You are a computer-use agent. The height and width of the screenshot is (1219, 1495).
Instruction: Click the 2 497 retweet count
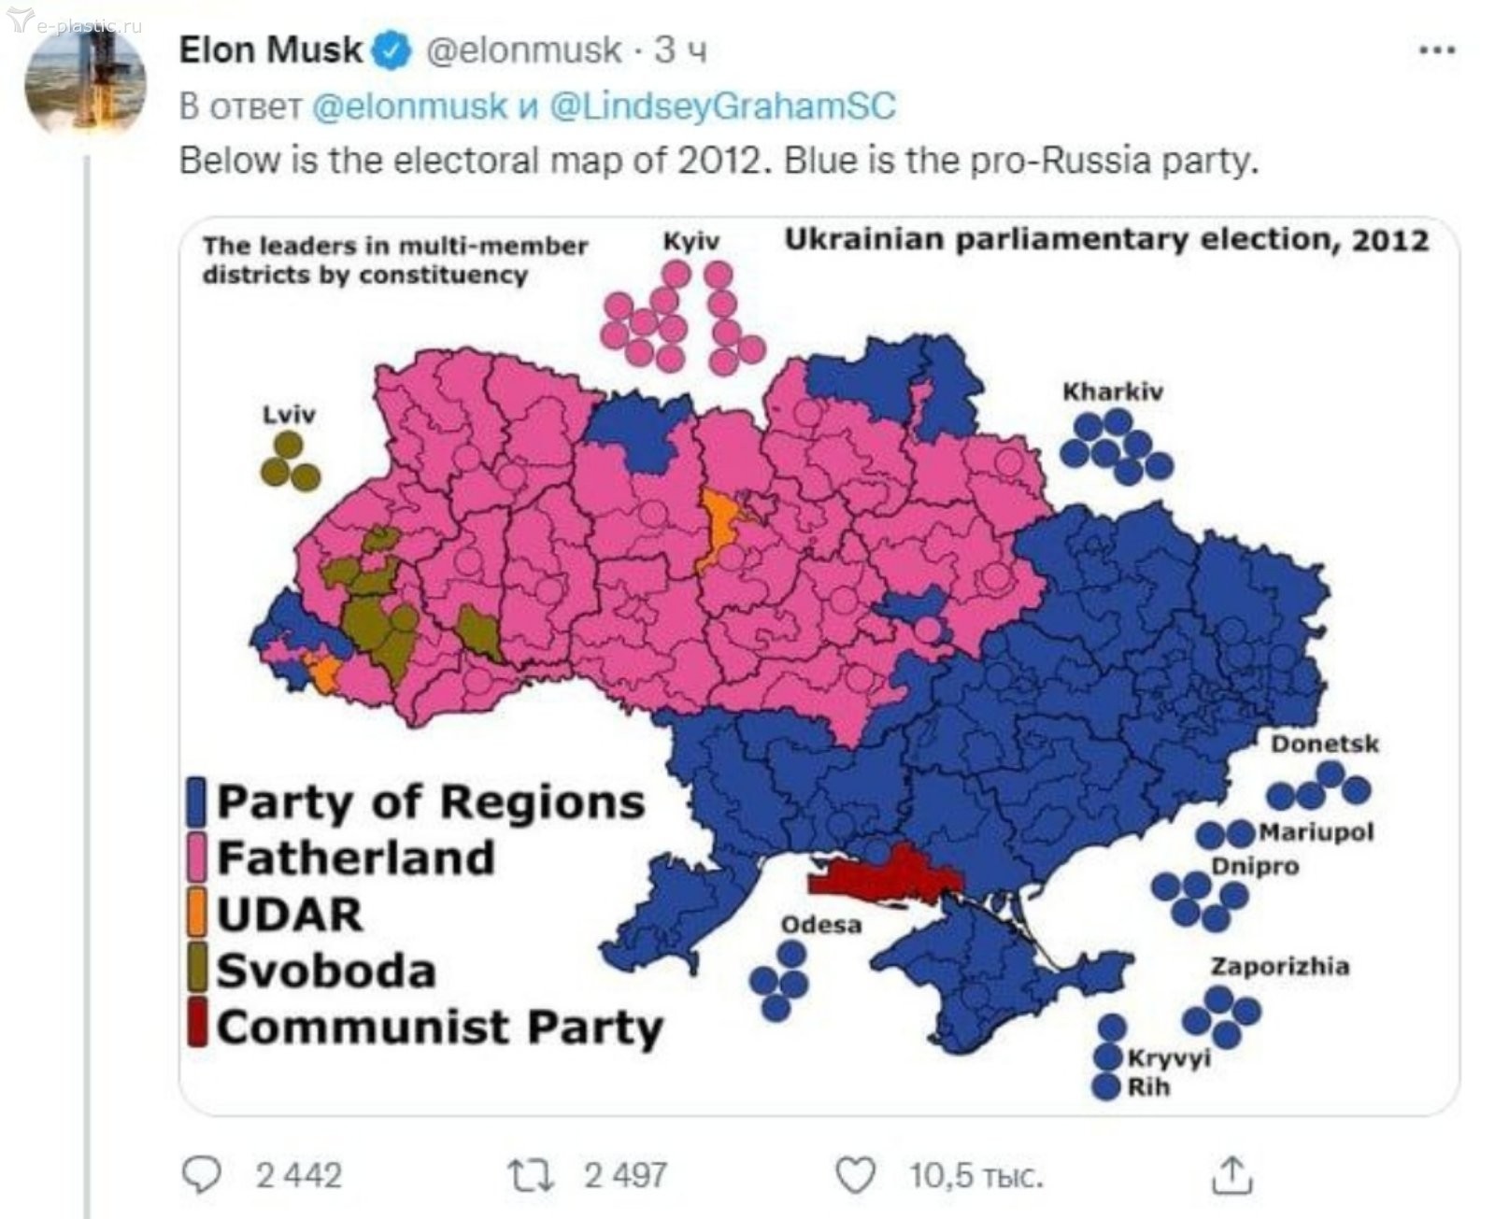(625, 1175)
